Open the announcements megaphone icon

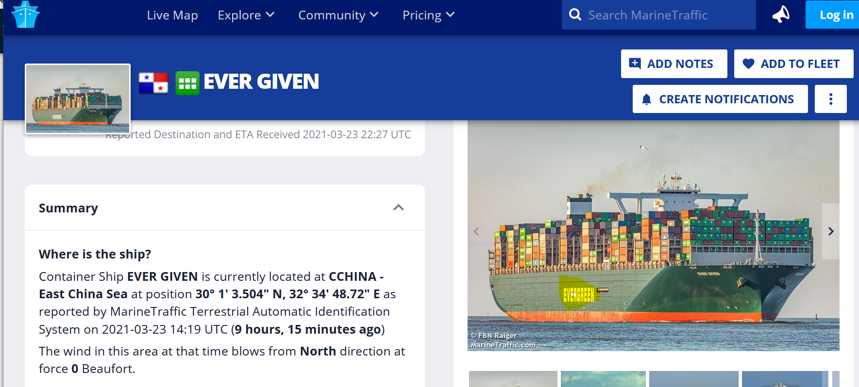click(x=781, y=15)
